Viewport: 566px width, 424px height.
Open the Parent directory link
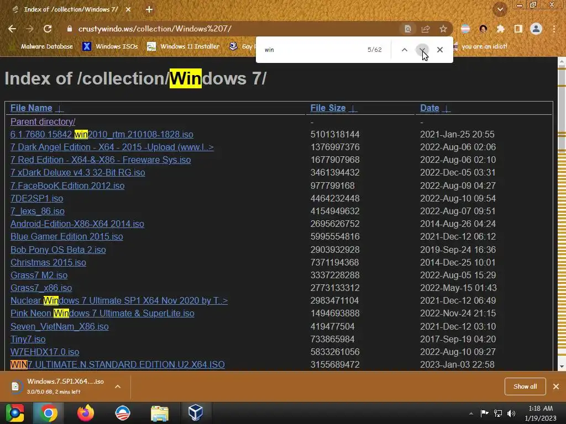[x=43, y=121]
